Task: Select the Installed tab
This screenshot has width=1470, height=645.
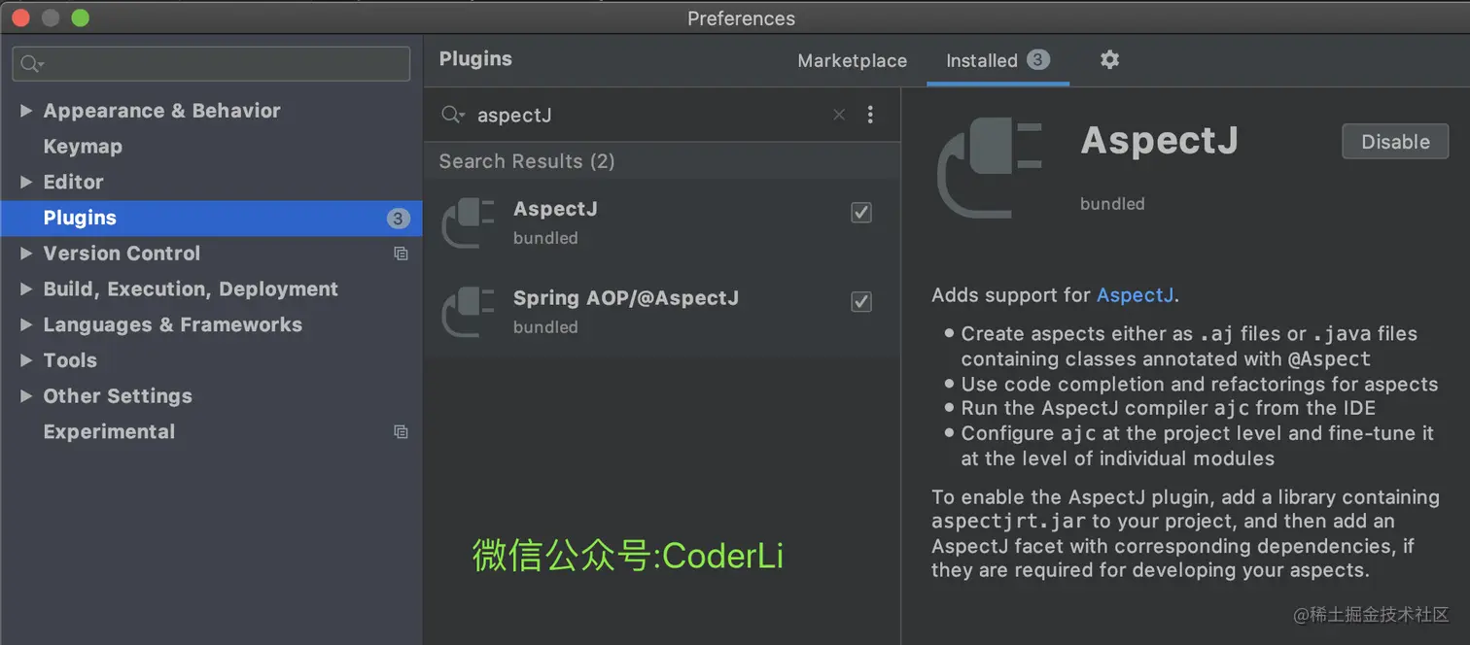Action: (980, 59)
